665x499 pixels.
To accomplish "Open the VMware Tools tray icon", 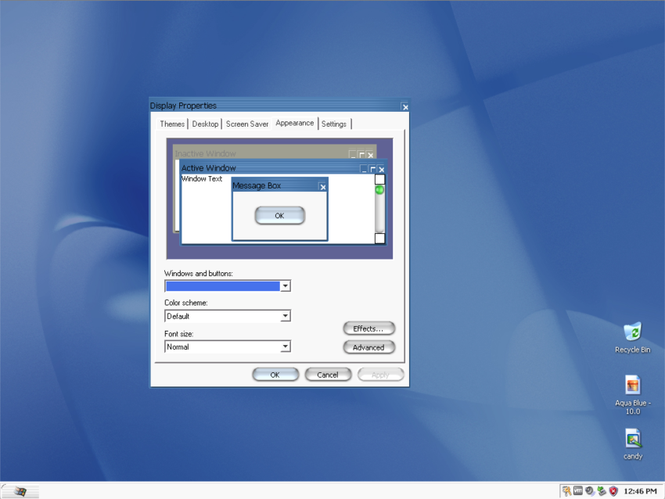I will [578, 491].
